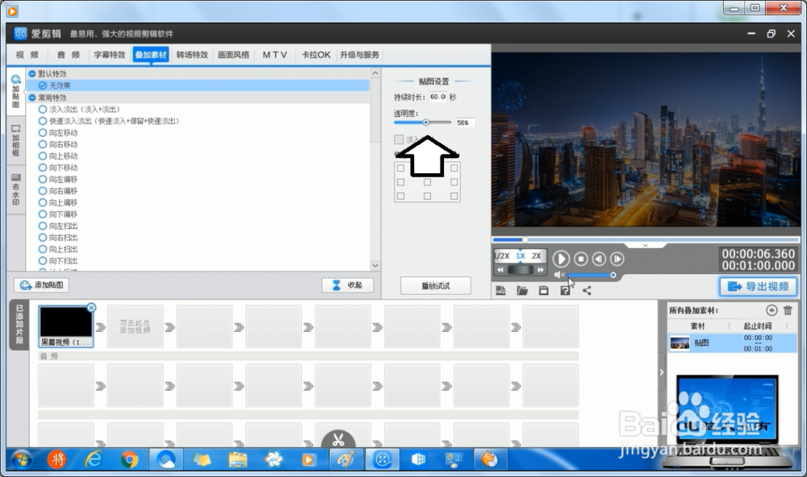Click the preview volume slider handle
Screen dimensions: 807x477
(613, 275)
